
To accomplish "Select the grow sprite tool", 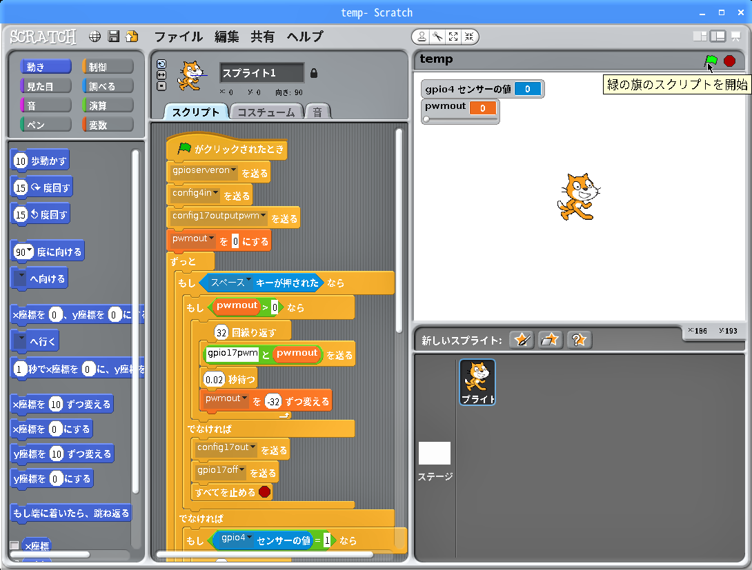I will (453, 37).
